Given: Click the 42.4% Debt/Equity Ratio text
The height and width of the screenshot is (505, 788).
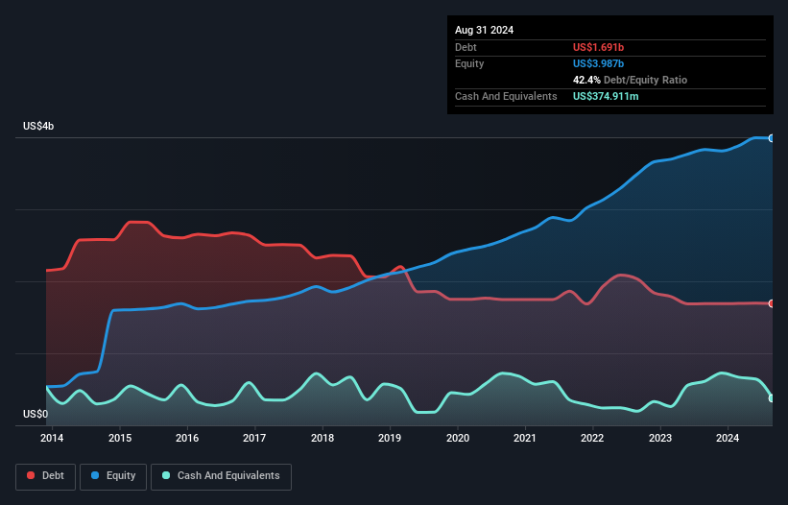Looking at the screenshot, I should click(630, 80).
